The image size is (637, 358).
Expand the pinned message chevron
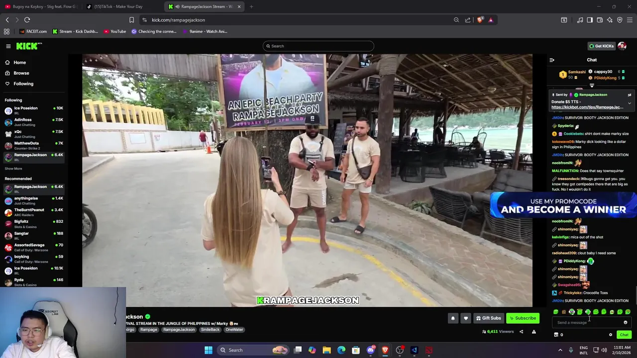click(x=629, y=103)
